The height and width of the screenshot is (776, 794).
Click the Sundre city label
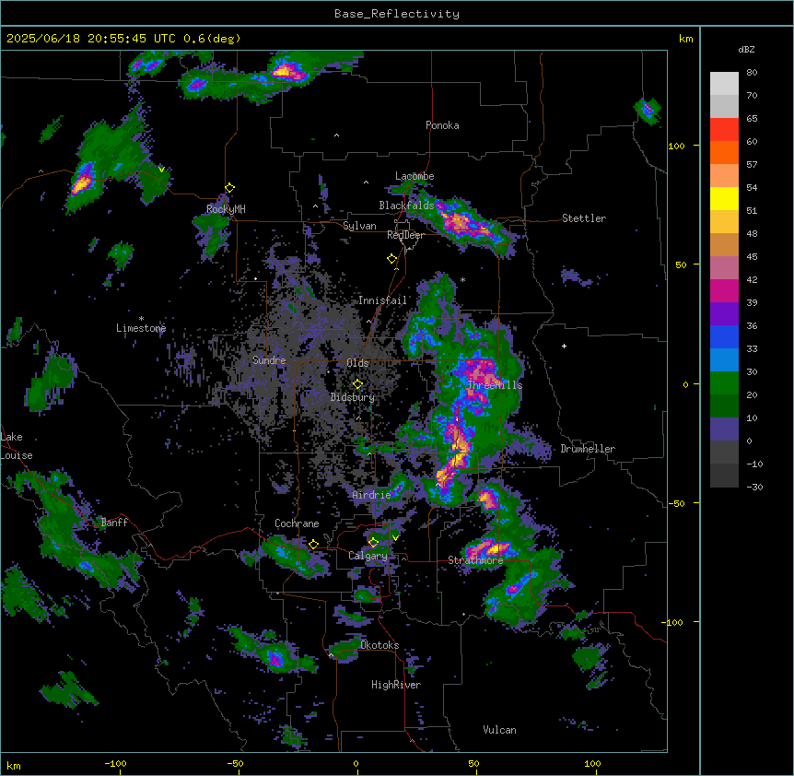coord(269,360)
